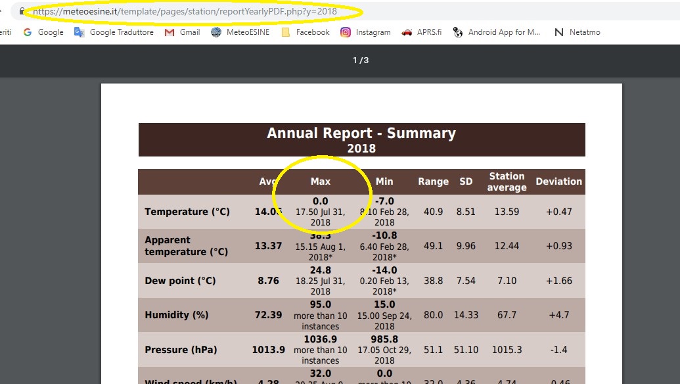Click the Deviation column header
Viewport: 680px width, 384px height.
click(558, 181)
